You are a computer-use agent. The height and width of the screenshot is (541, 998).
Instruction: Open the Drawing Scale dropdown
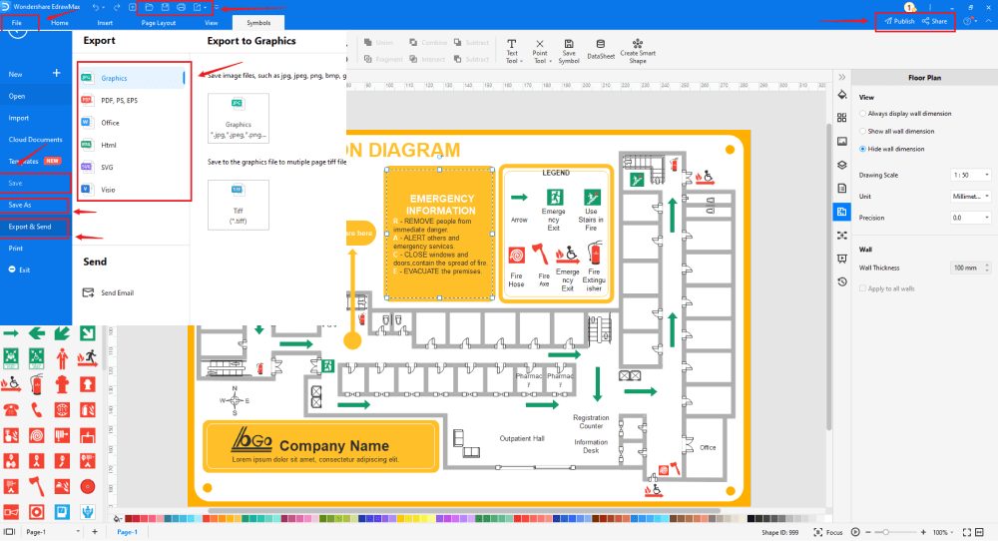tap(969, 175)
